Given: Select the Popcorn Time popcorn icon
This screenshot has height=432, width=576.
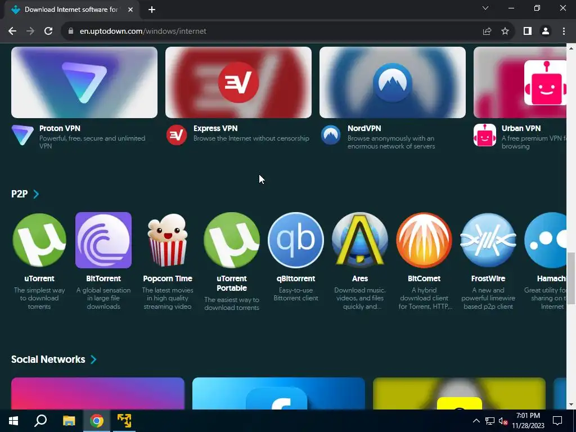Looking at the screenshot, I should point(168,240).
